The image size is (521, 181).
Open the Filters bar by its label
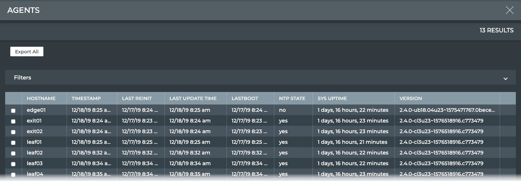coord(23,78)
